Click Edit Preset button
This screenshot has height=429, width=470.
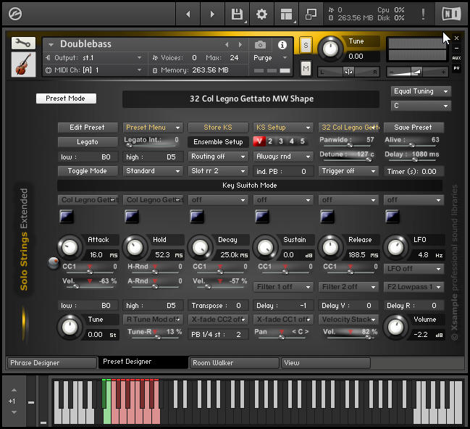pos(88,128)
